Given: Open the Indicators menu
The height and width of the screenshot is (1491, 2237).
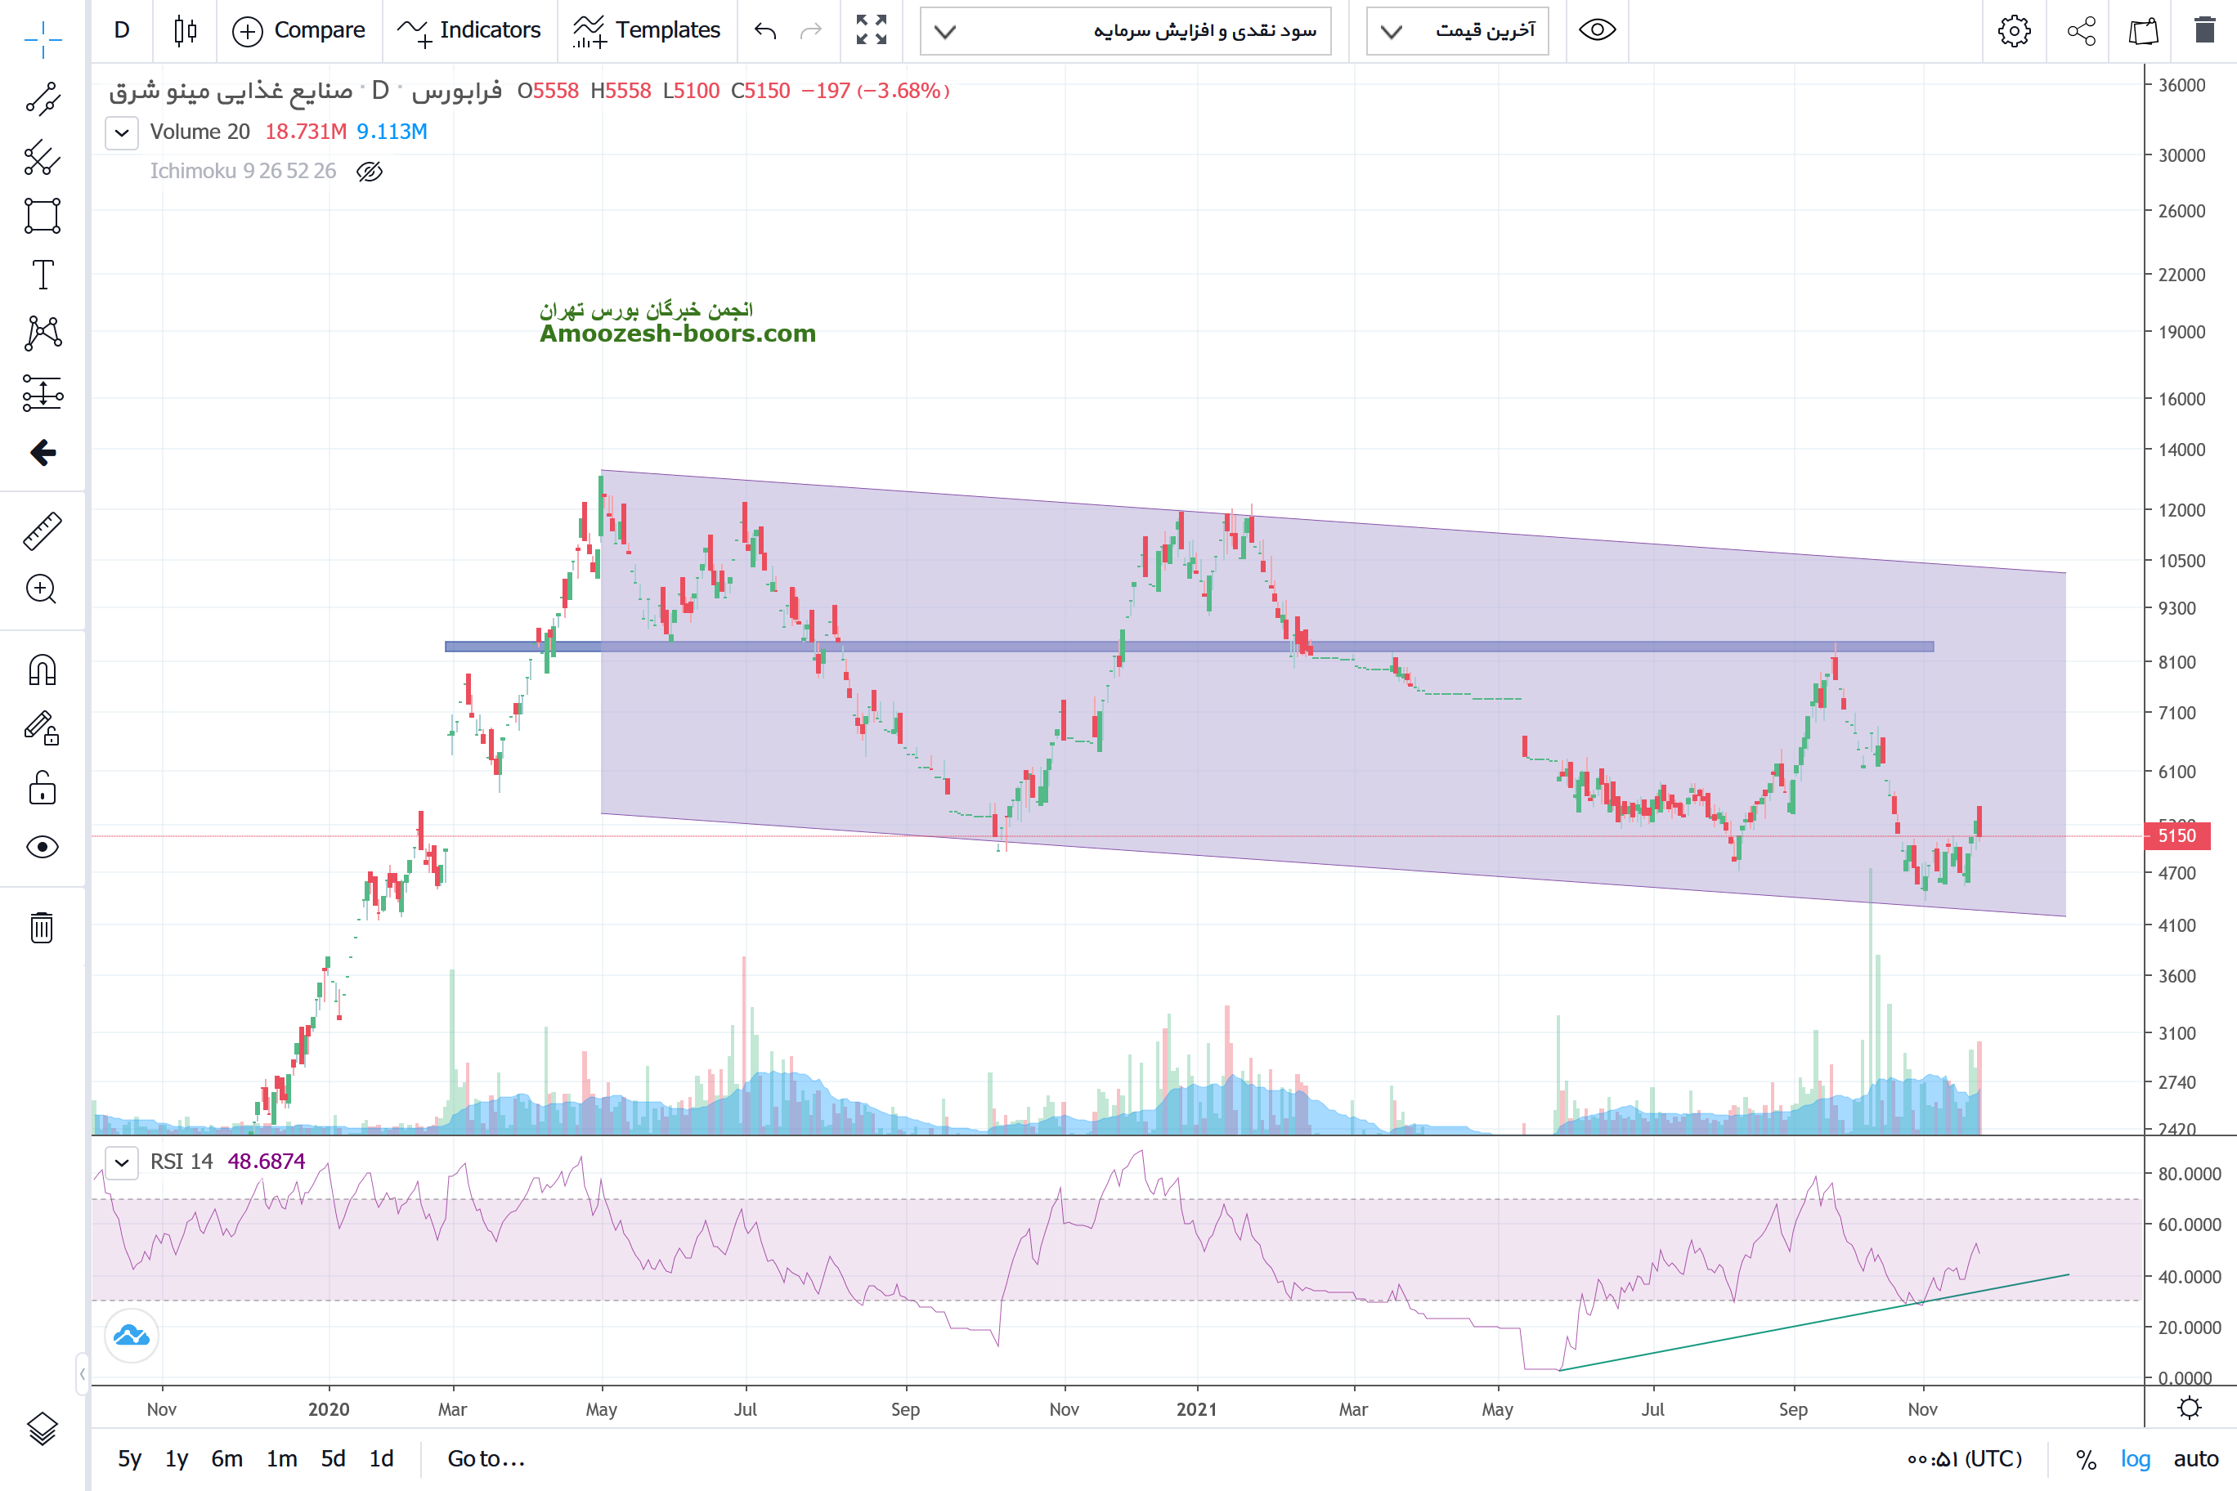Looking at the screenshot, I should pyautogui.click(x=468, y=30).
